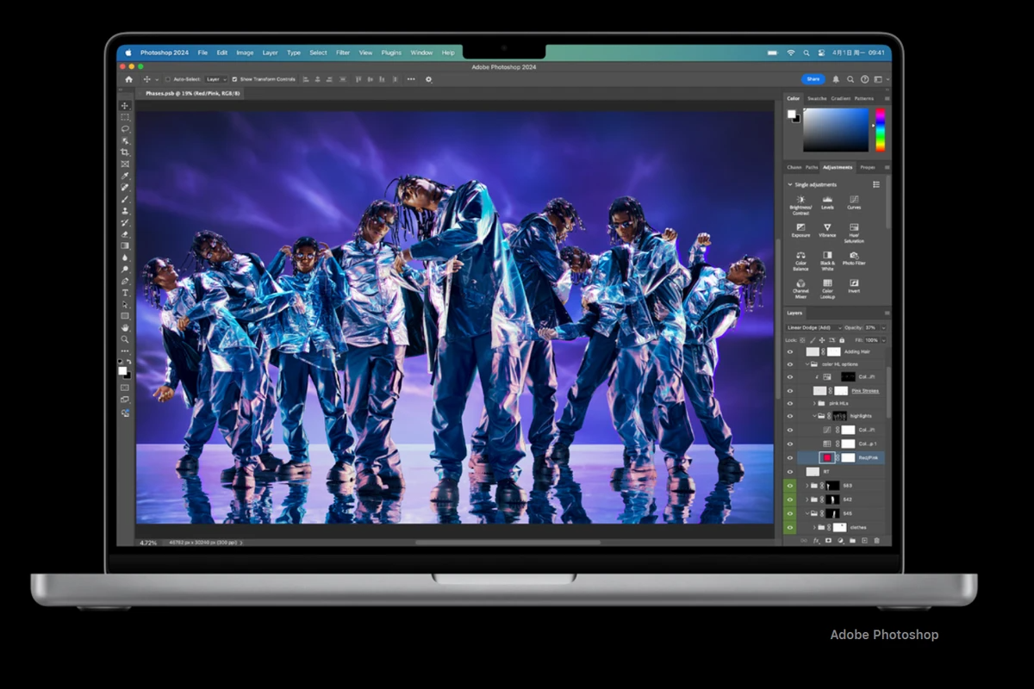Viewport: 1034px width, 689px height.
Task: Select the Hand tool
Action: point(125,327)
